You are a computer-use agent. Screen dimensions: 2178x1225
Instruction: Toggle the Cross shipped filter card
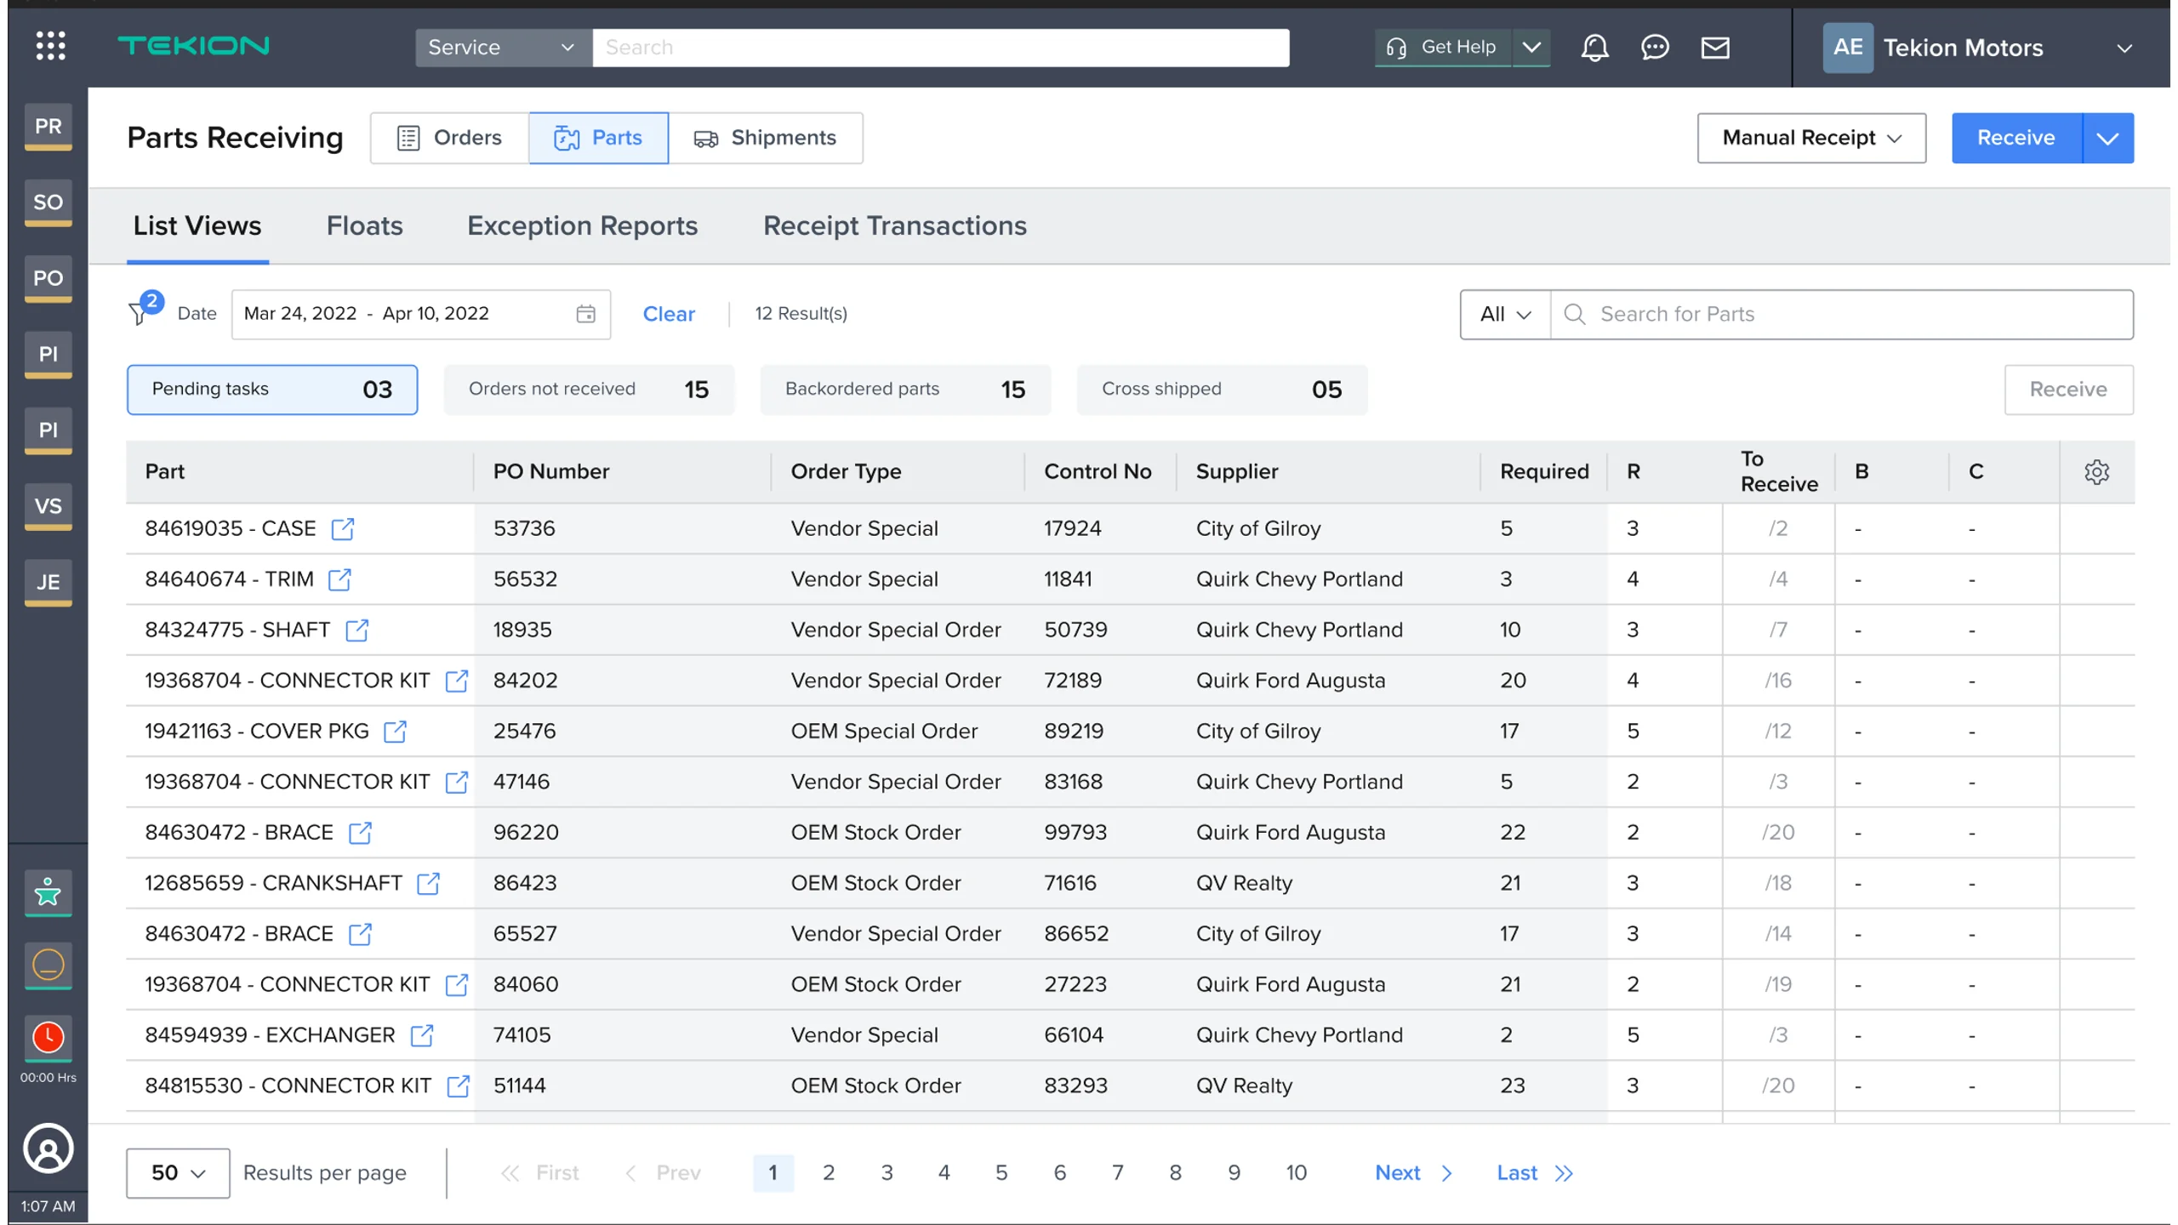click(1222, 390)
